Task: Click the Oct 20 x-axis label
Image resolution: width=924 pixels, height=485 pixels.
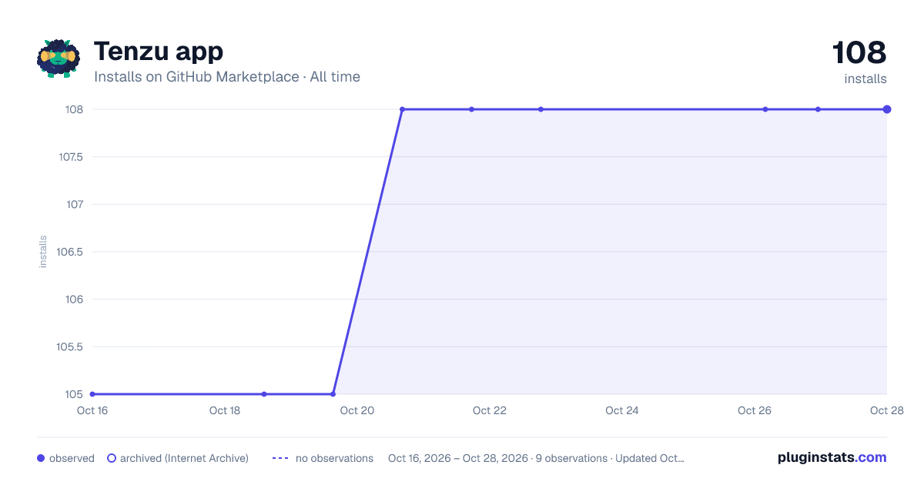Action: coord(357,410)
